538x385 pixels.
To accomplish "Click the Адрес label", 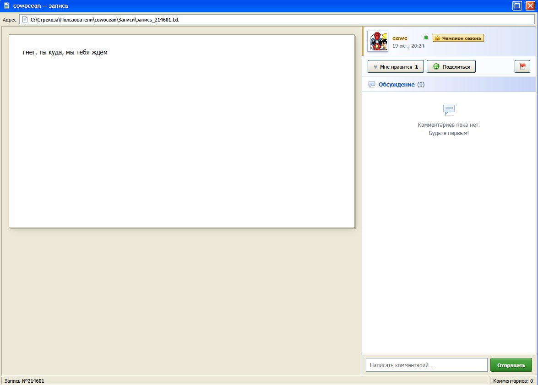I will [x=10, y=20].
